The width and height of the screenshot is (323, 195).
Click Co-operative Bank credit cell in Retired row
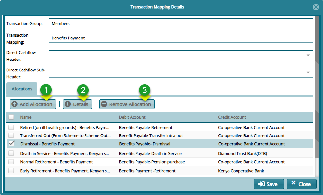pos(251,127)
